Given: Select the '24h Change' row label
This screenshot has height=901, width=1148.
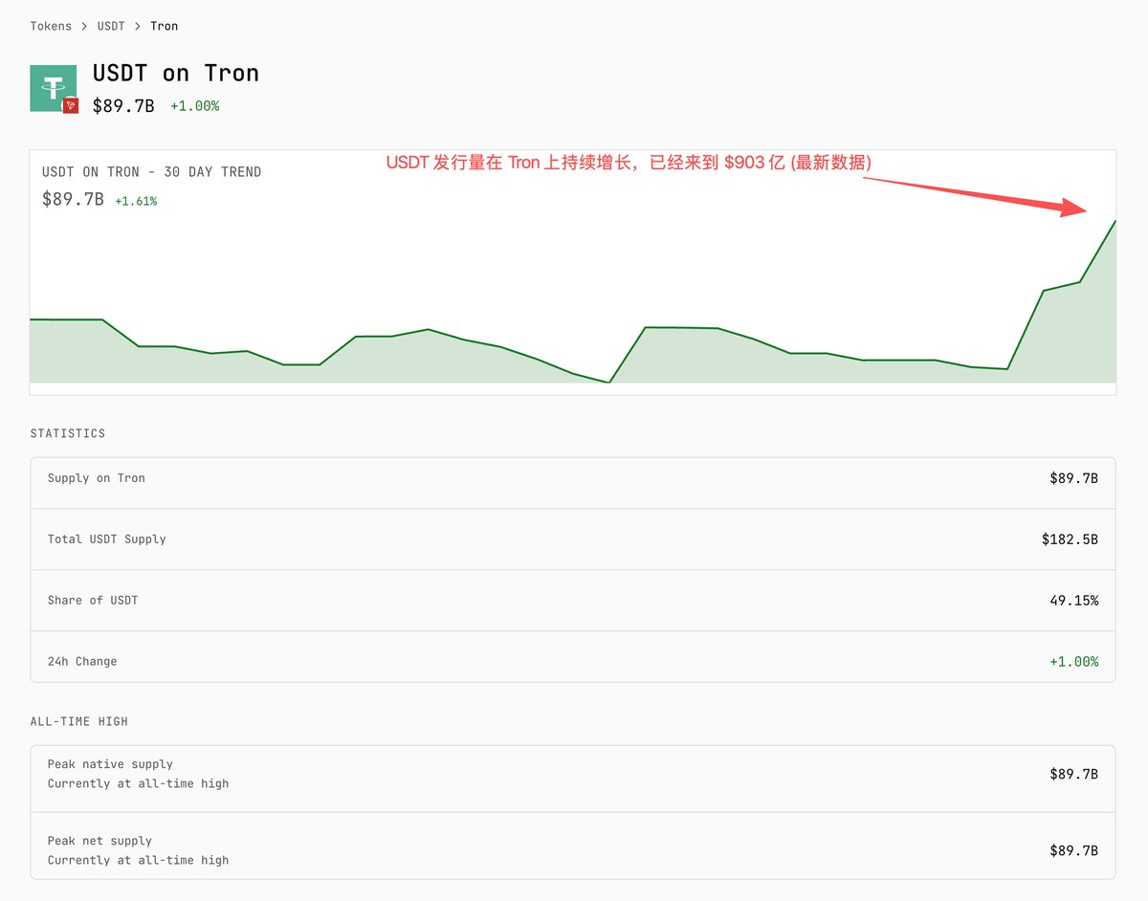Looking at the screenshot, I should click(x=82, y=662).
